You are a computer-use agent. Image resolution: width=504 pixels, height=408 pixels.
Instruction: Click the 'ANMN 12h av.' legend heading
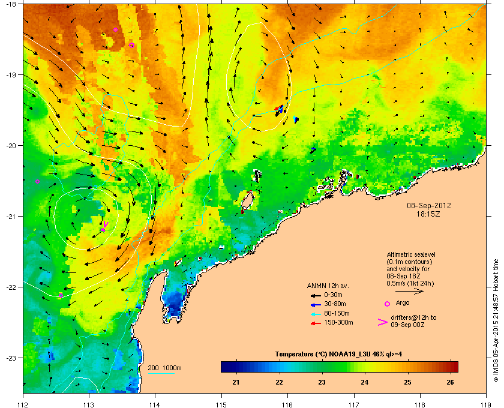tap(328, 286)
